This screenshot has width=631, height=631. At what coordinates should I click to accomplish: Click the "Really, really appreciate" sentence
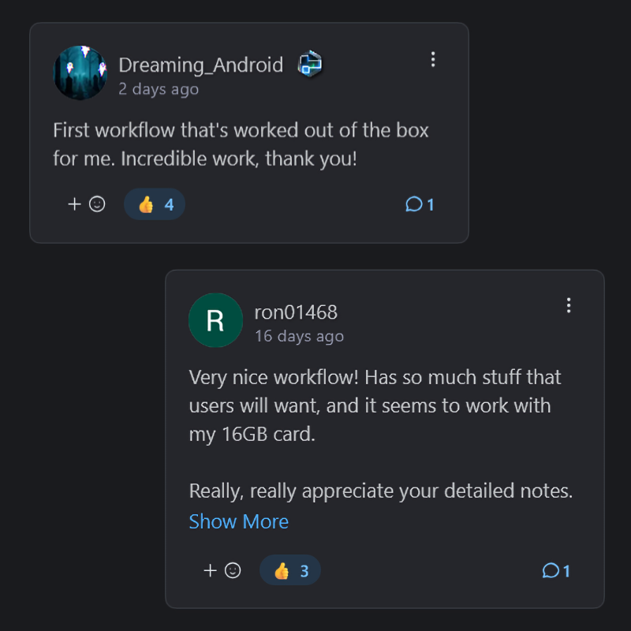coord(380,491)
